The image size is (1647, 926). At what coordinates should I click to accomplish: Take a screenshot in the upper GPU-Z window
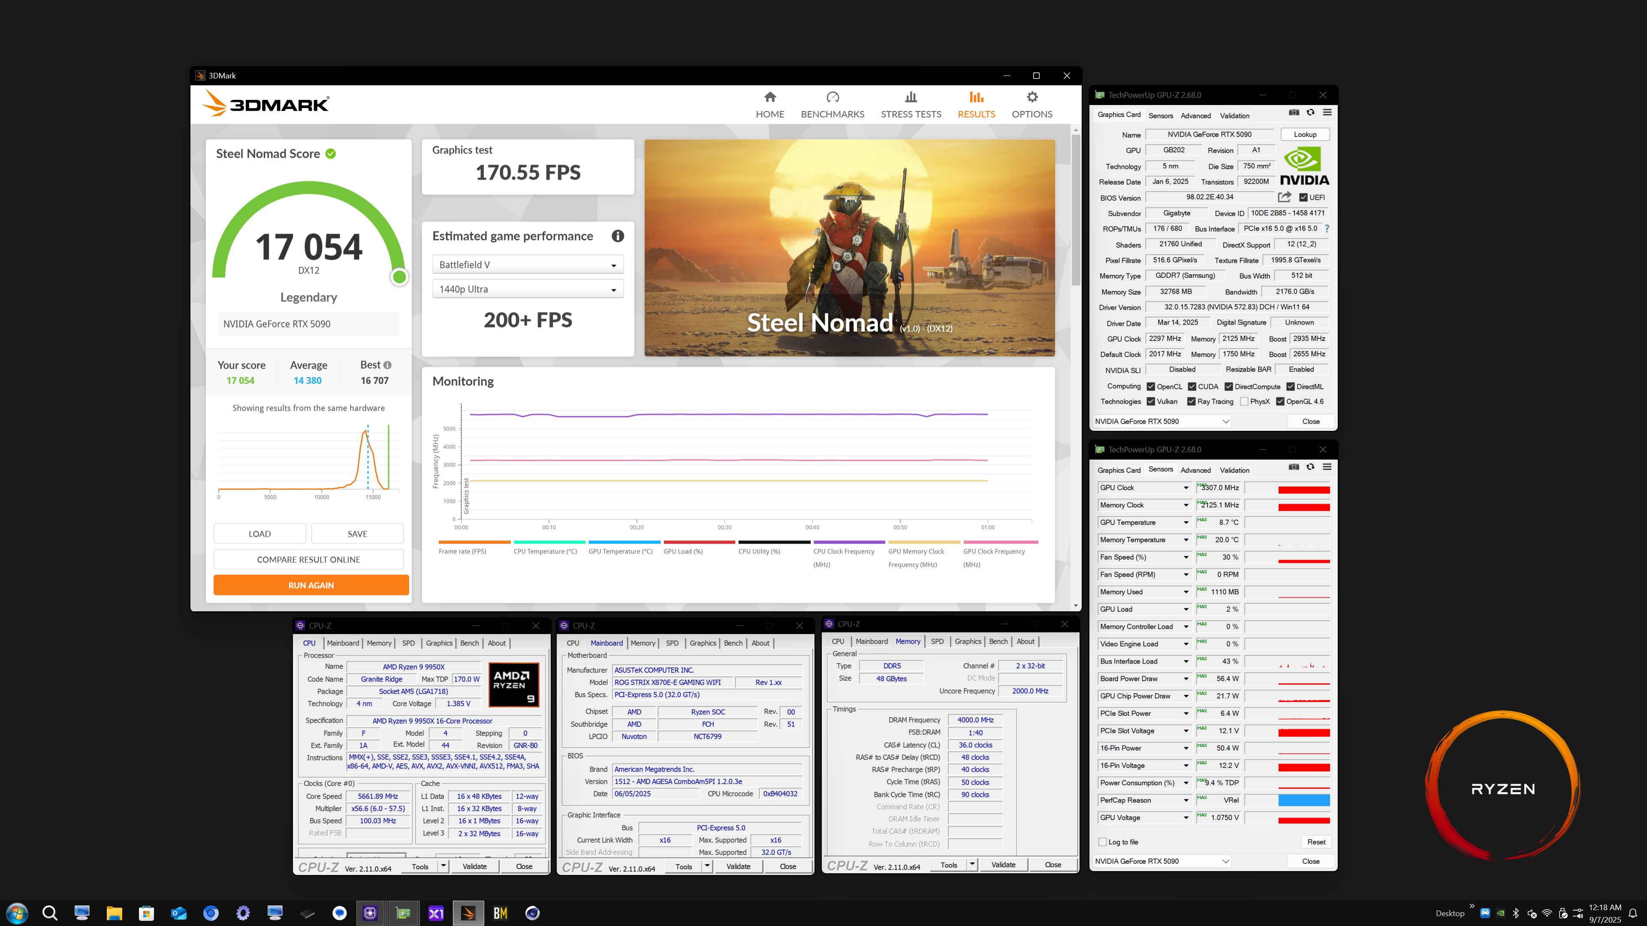pyautogui.click(x=1294, y=112)
